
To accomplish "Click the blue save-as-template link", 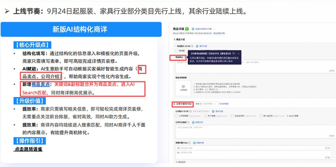I will [224, 104].
